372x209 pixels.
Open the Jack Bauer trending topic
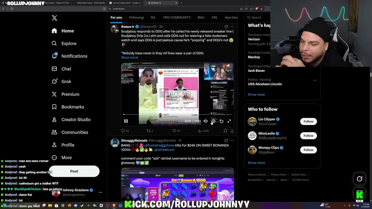256,71
